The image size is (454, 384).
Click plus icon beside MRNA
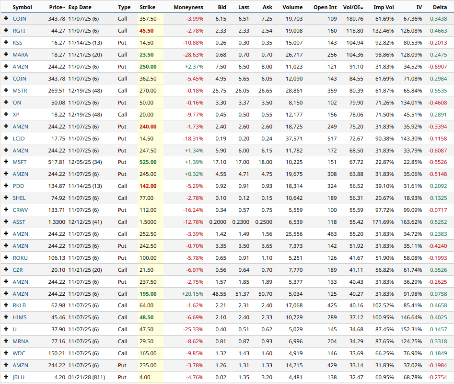[x=6, y=341]
